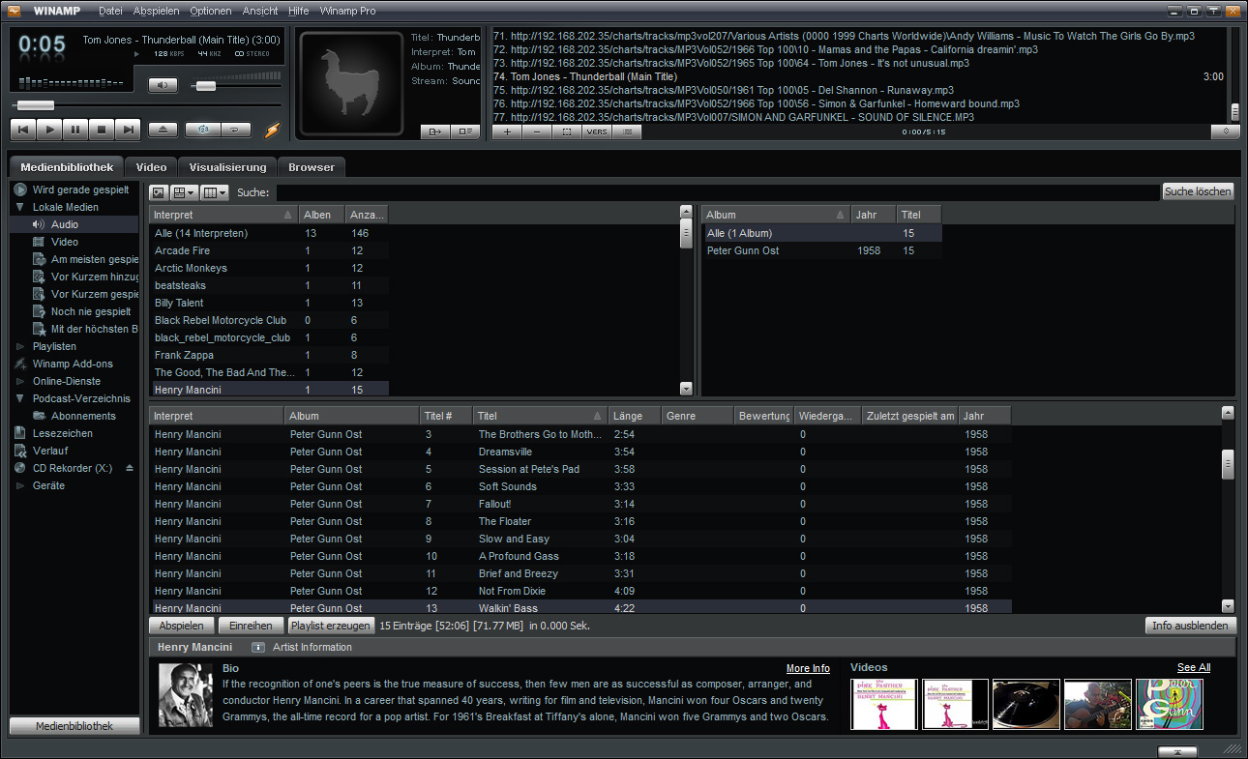Image resolution: width=1248 pixels, height=759 pixels.
Task: Click the Suche löschen button
Action: click(x=1199, y=191)
